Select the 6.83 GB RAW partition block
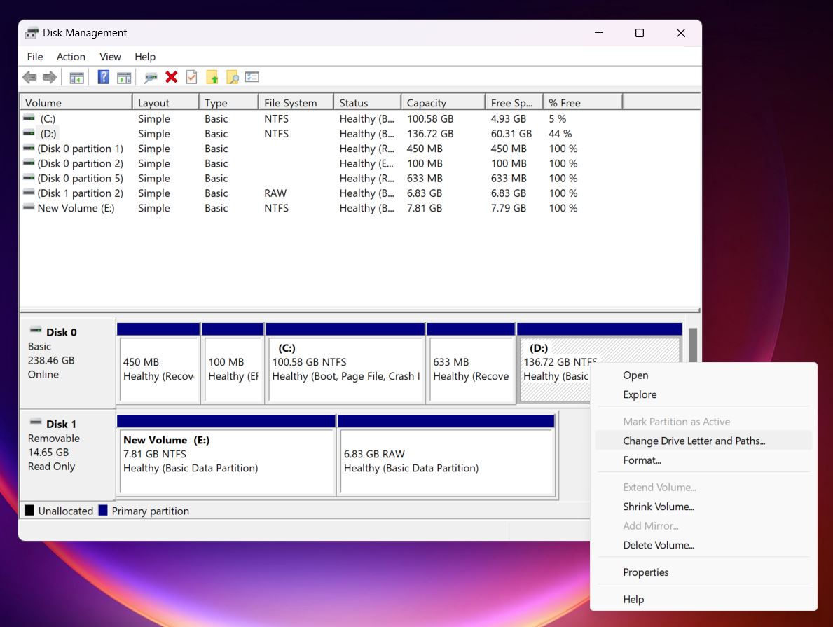 click(x=446, y=455)
